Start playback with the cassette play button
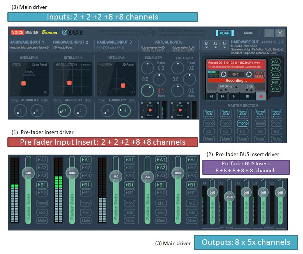Image resolution: width=303 pixels, height=254 pixels. (234, 96)
